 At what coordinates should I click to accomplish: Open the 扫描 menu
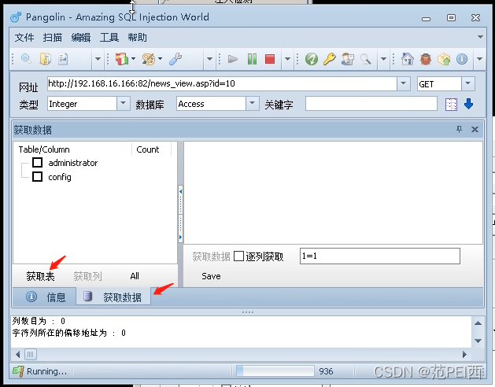point(53,38)
